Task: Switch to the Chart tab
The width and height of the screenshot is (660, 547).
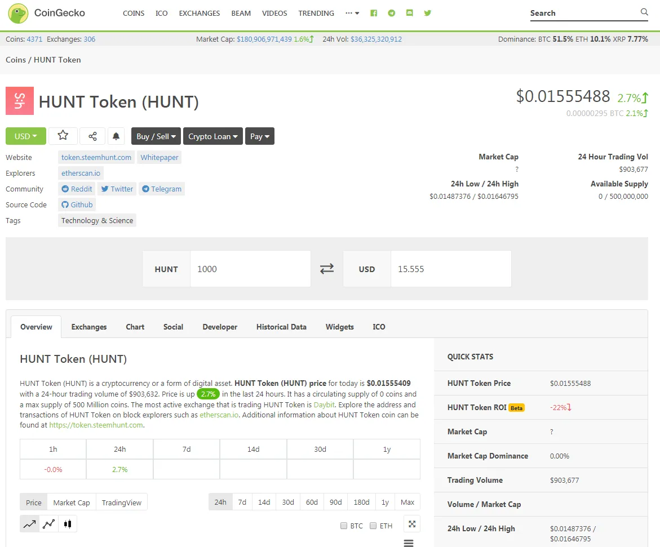Action: point(135,327)
